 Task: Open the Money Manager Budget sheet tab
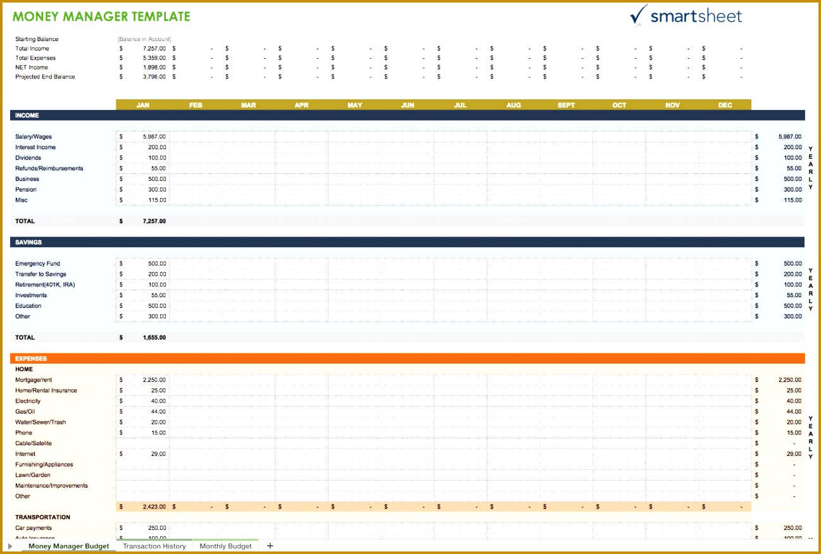point(69,546)
